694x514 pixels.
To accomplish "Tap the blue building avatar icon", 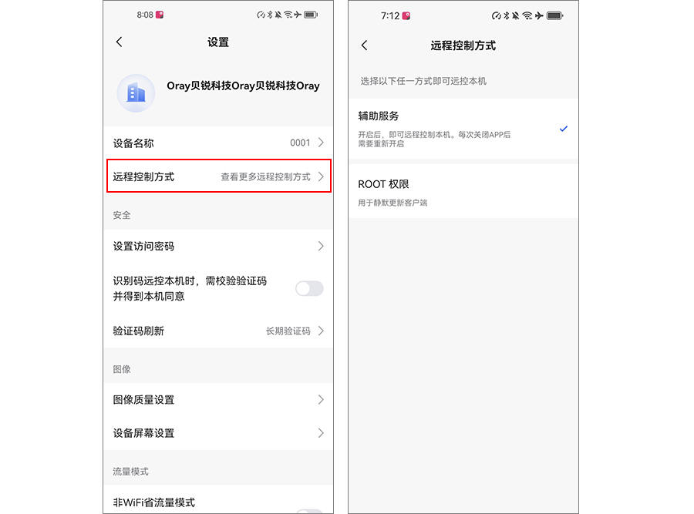I will coord(136,93).
